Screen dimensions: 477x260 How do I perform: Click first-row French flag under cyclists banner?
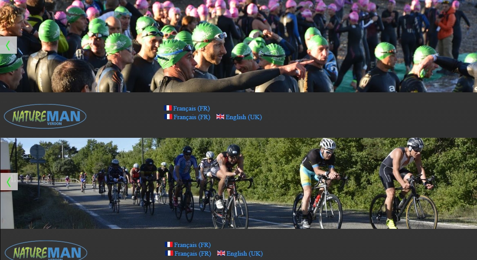pos(169,244)
